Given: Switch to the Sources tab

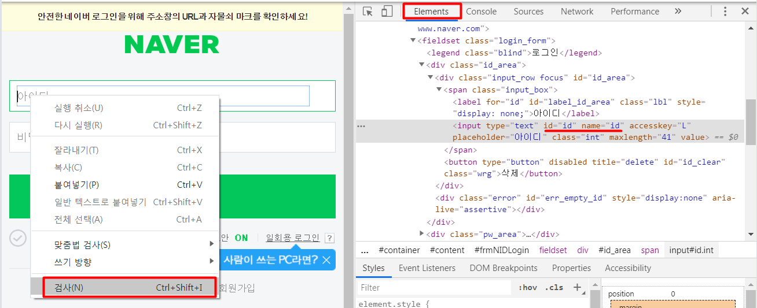Looking at the screenshot, I should click(x=528, y=12).
